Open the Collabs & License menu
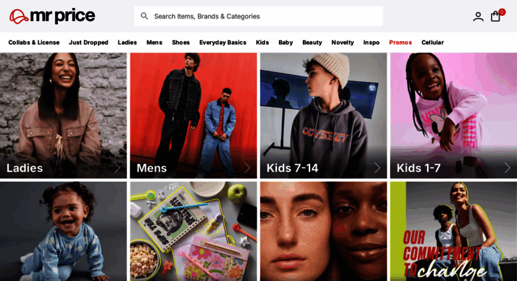Screen dimensions: 517x281 34,43
